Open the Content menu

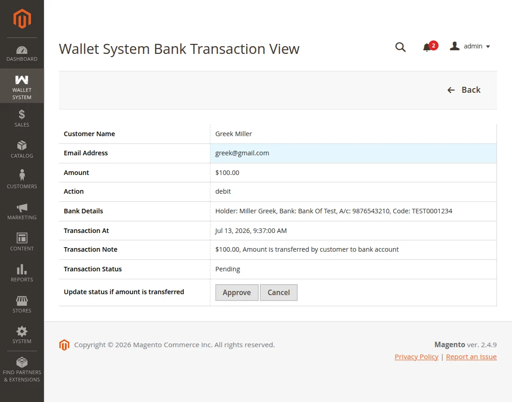coord(22,242)
